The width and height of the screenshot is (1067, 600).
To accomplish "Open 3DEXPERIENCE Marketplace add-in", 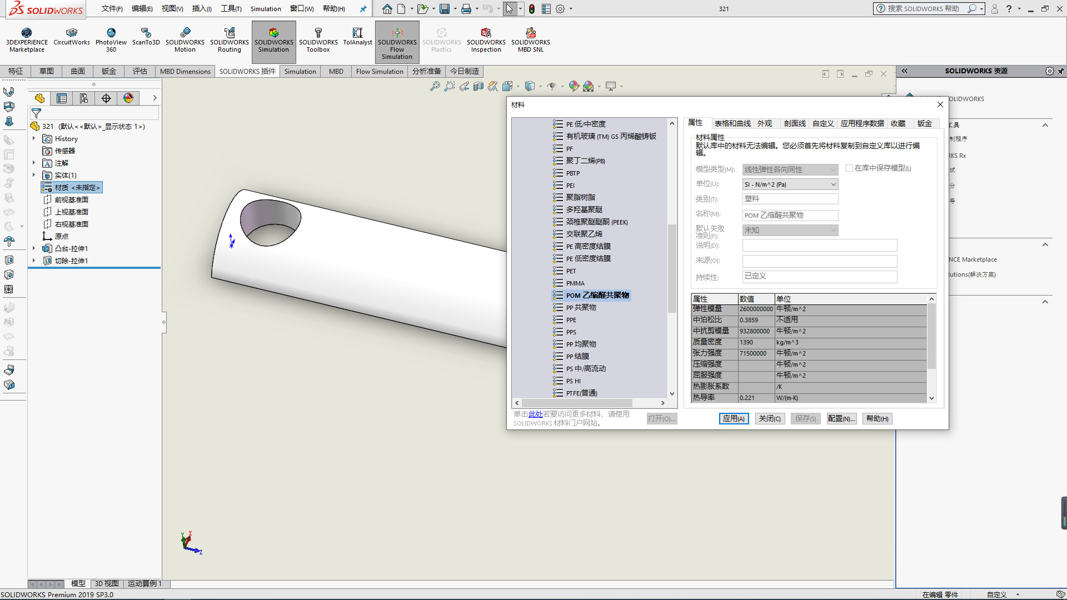I will (27, 40).
